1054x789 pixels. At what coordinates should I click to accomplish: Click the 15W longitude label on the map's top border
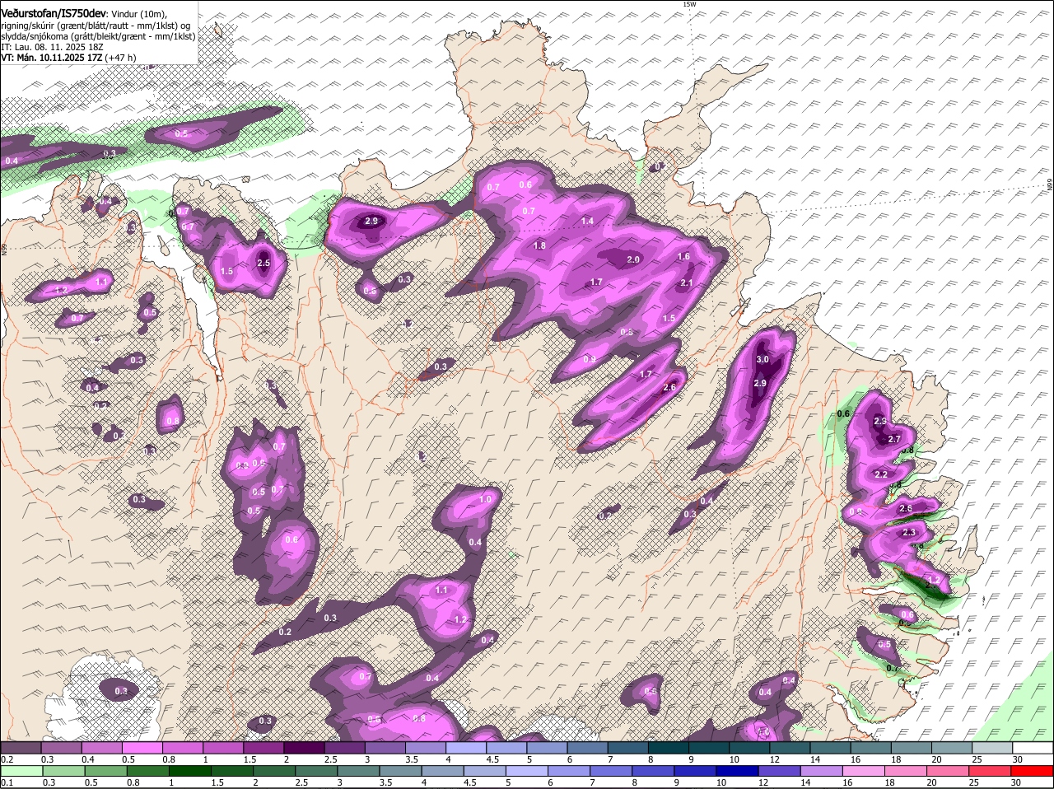point(689,4)
